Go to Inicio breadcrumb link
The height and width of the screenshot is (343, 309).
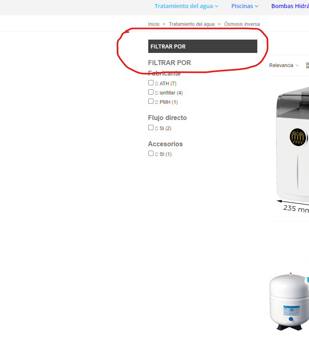tap(153, 24)
